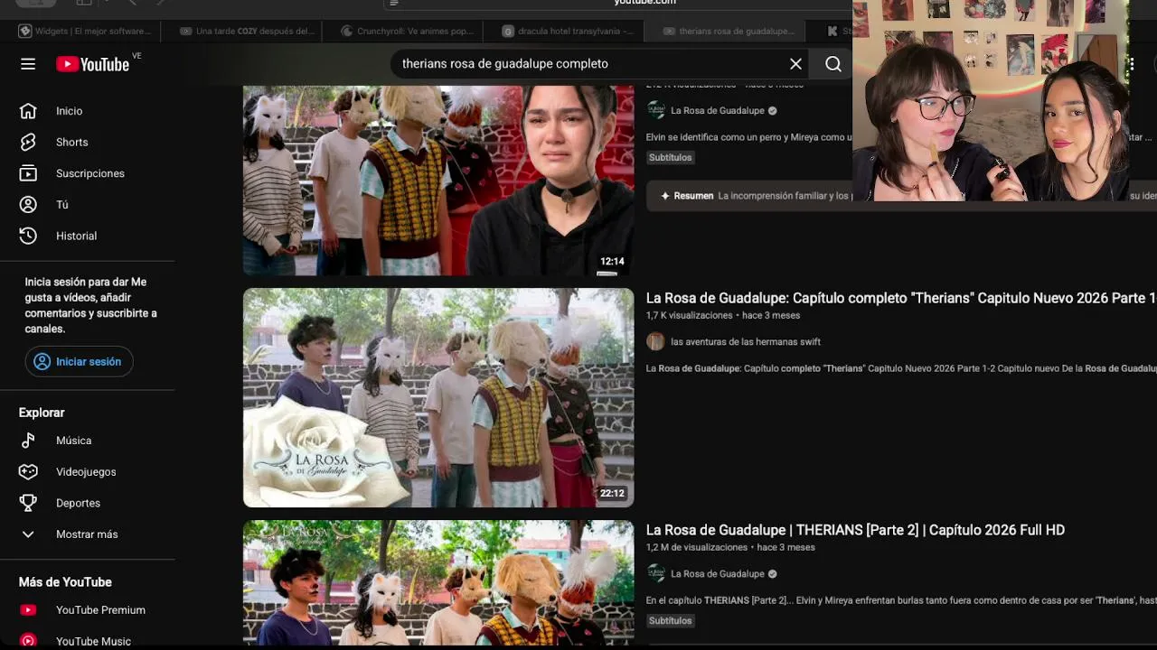Clear the search query with the X
Screen dimensions: 1157x650
[x=795, y=64]
